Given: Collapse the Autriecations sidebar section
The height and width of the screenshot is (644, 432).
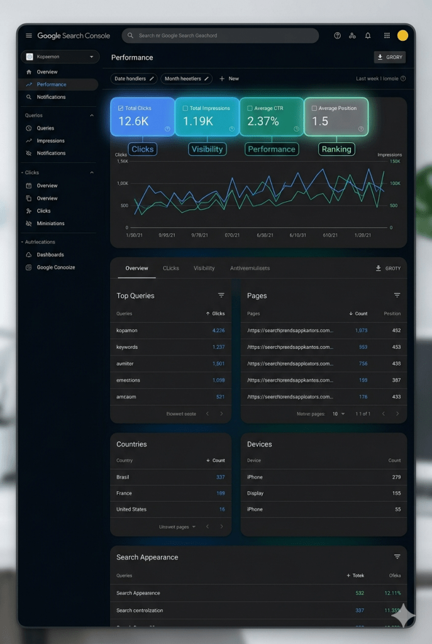Looking at the screenshot, I should 22,242.
